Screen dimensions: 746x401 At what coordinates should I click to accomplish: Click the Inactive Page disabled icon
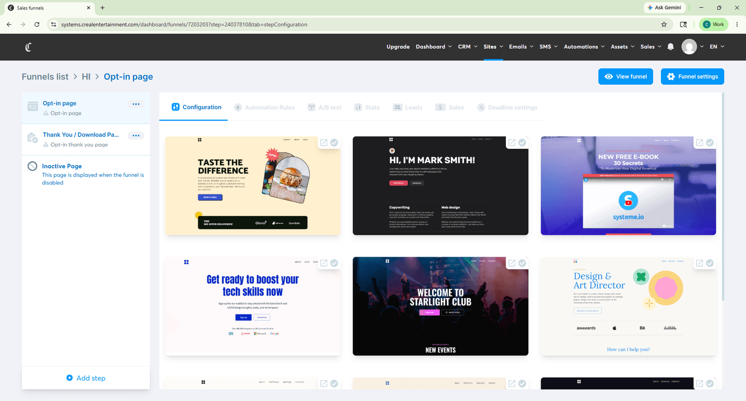32,167
